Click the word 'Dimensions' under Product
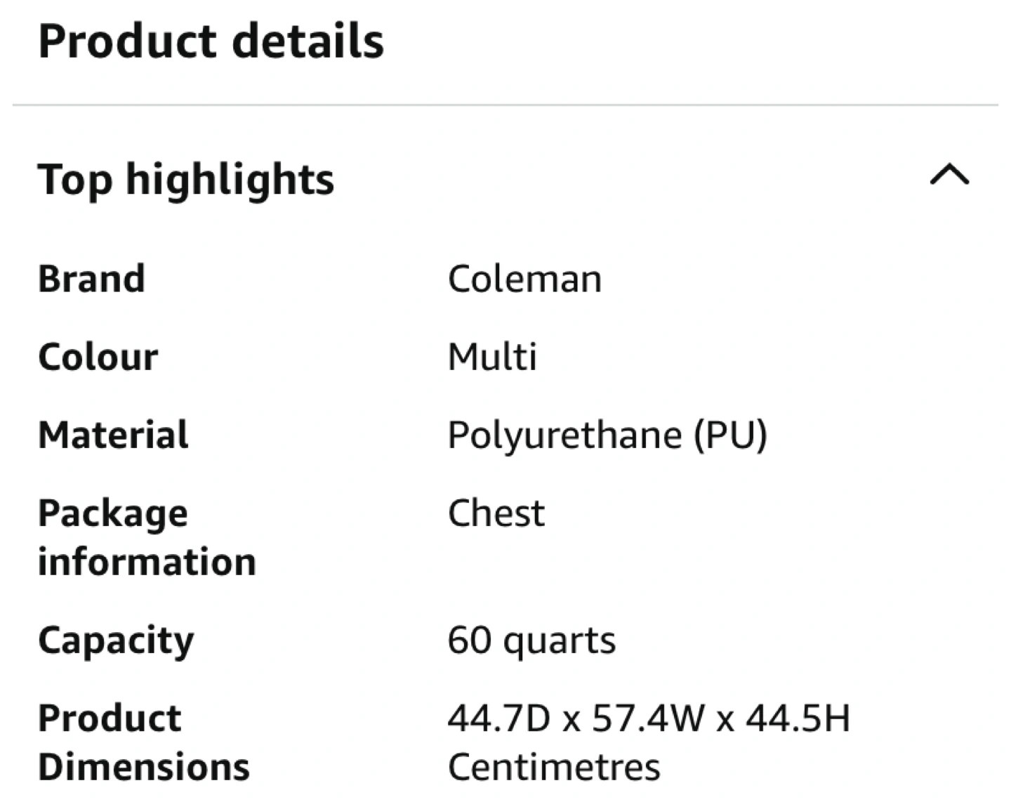The width and height of the screenshot is (1011, 802). [x=143, y=767]
